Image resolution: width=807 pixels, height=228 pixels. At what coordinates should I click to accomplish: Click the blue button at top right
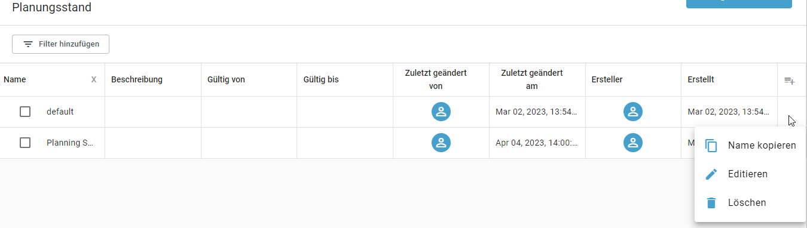(x=739, y=4)
